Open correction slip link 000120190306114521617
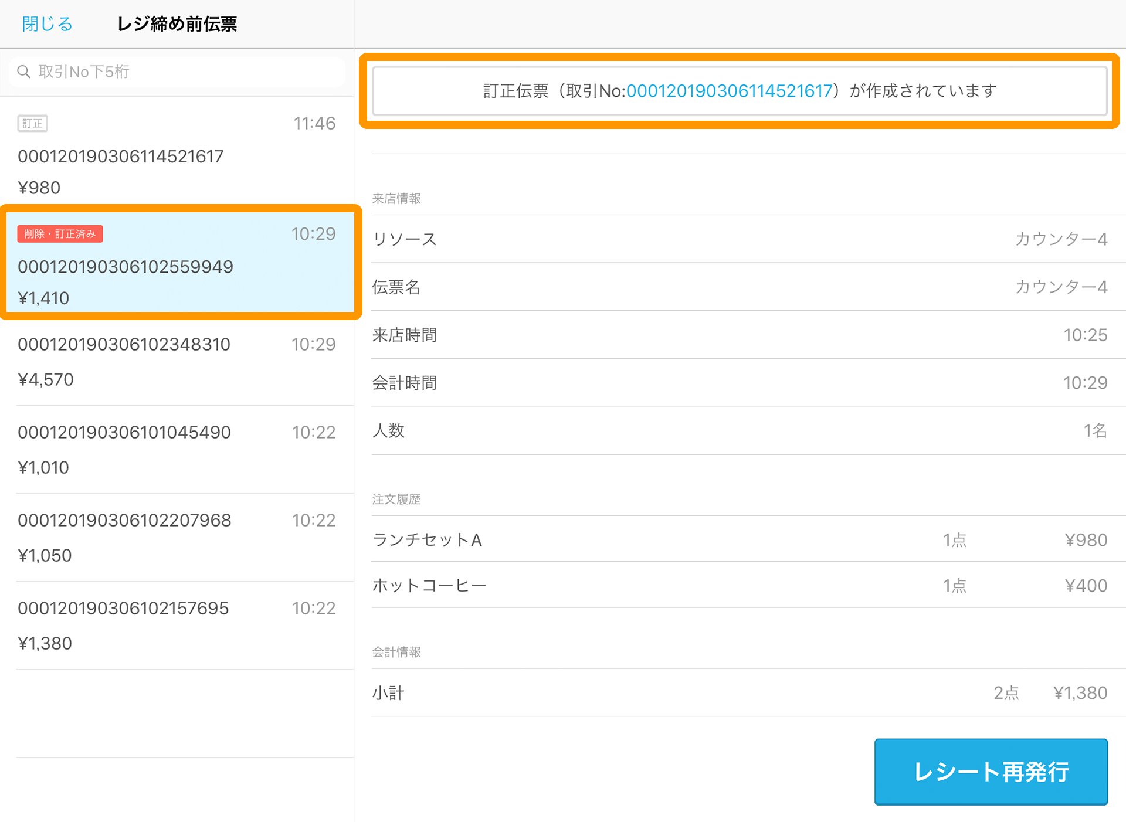This screenshot has width=1126, height=822. [x=729, y=91]
